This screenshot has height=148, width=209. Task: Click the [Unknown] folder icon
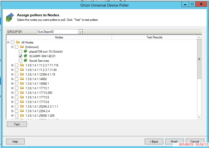(x=22, y=47)
